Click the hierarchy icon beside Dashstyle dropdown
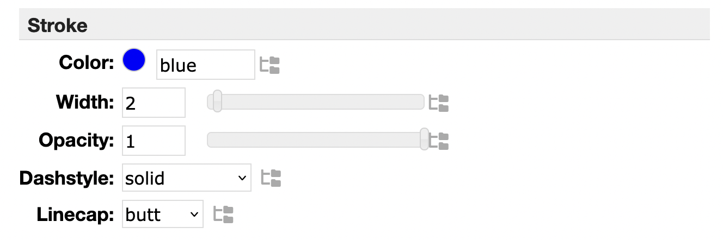 click(271, 178)
